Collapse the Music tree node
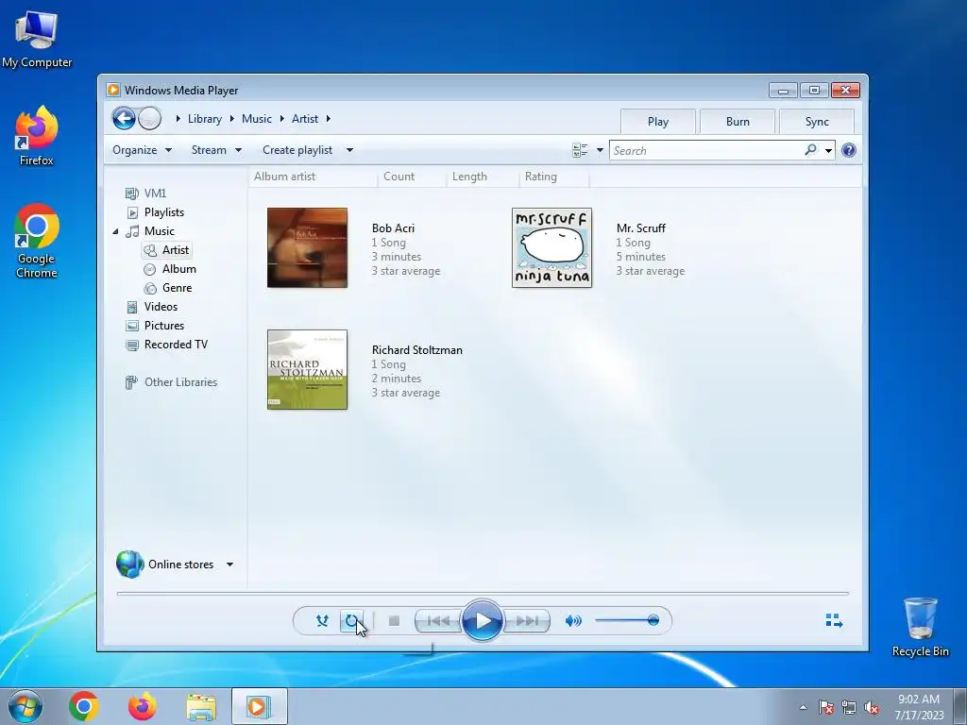Screen dimensions: 967x725 [115, 231]
